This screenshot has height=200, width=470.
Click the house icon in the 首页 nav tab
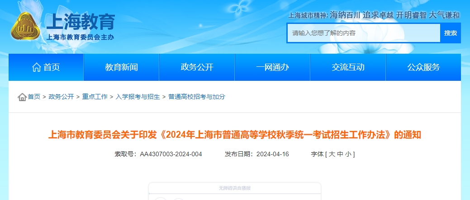37,67
